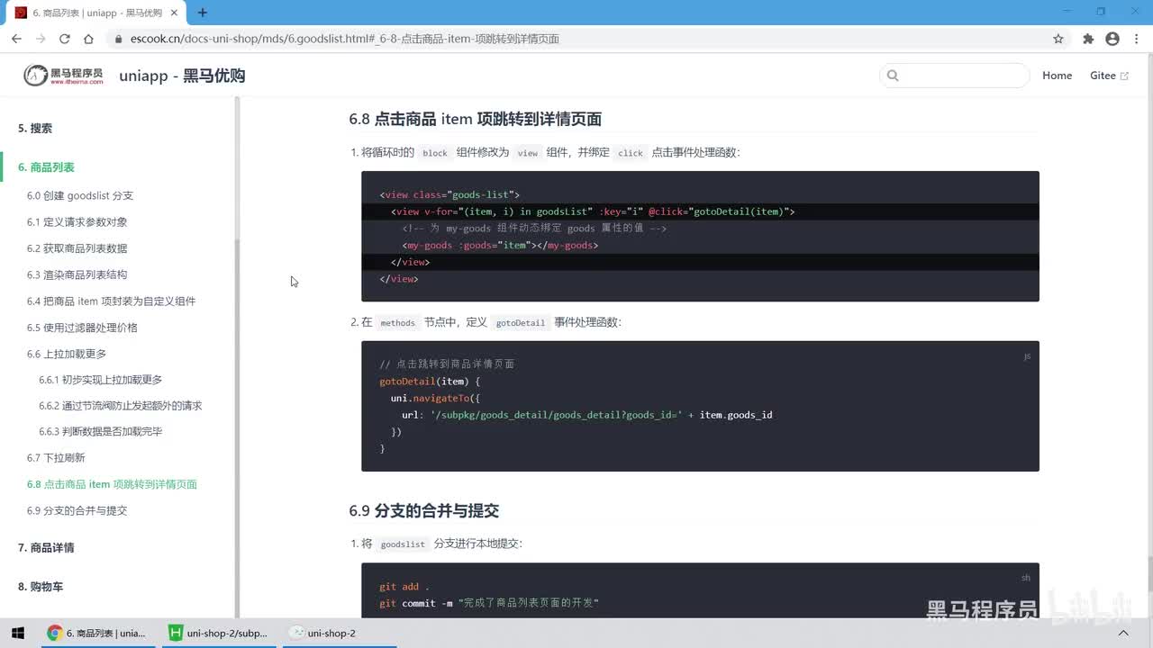Click the <my-goods :goods="item"> code line
The image size is (1153, 648).
[500, 245]
